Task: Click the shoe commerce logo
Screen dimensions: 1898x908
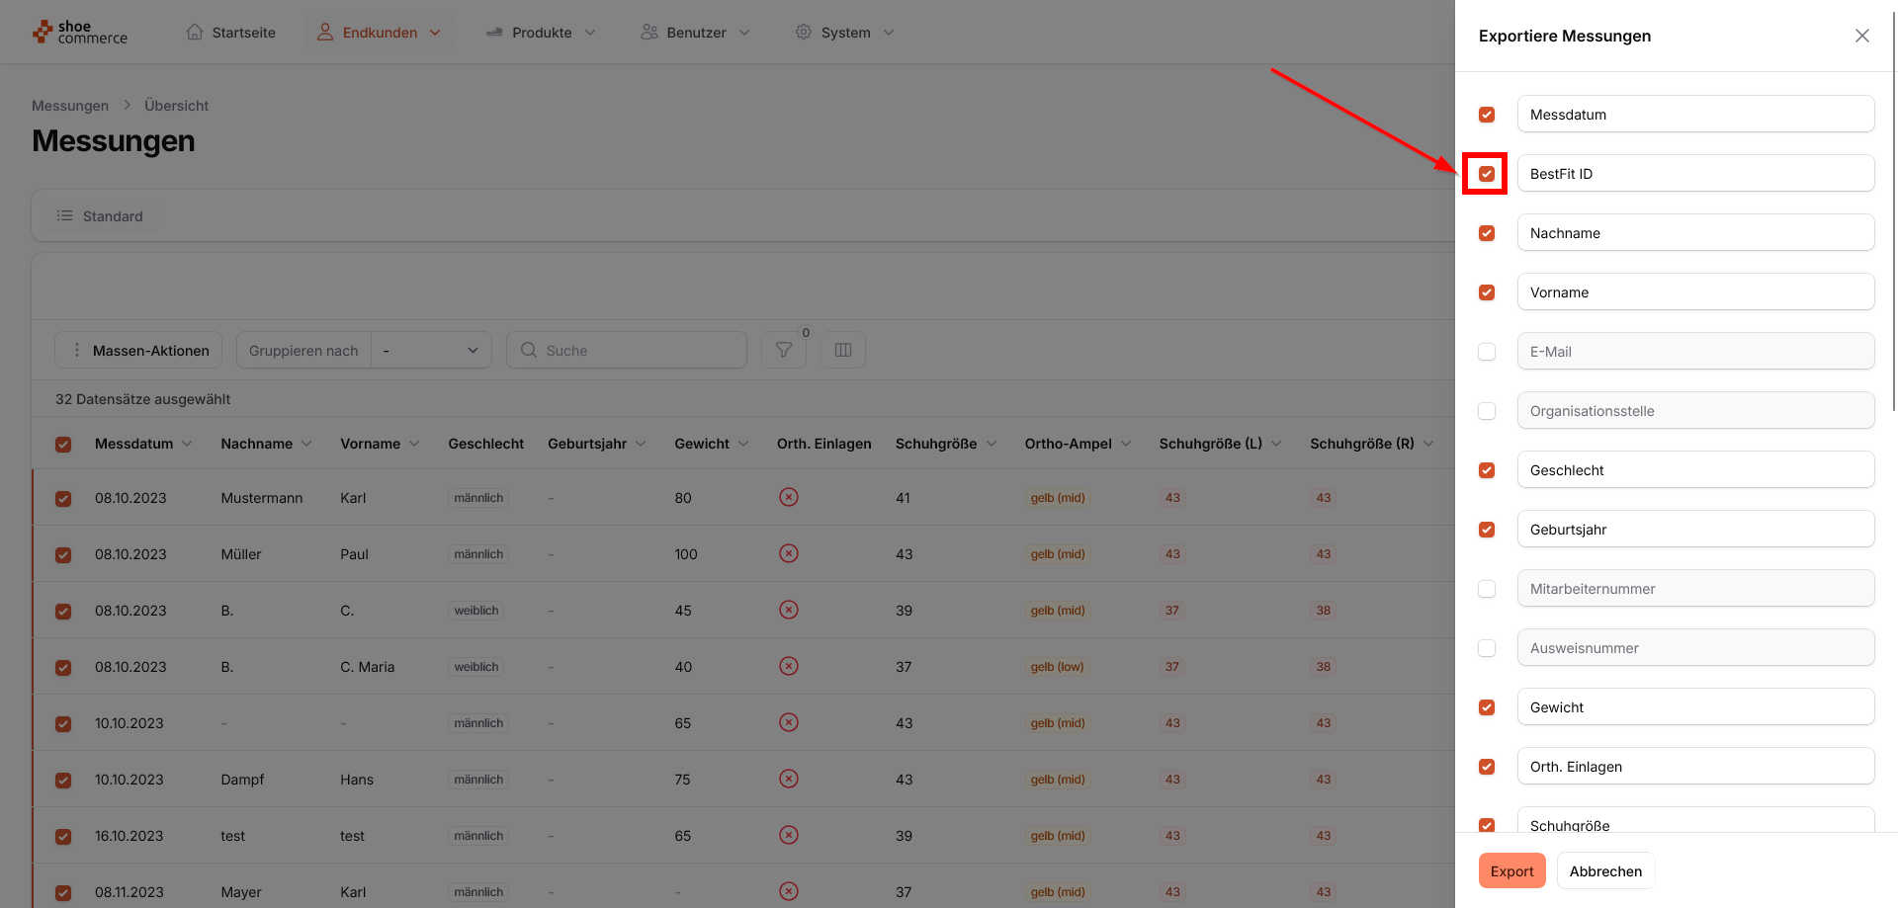Action: point(80,33)
